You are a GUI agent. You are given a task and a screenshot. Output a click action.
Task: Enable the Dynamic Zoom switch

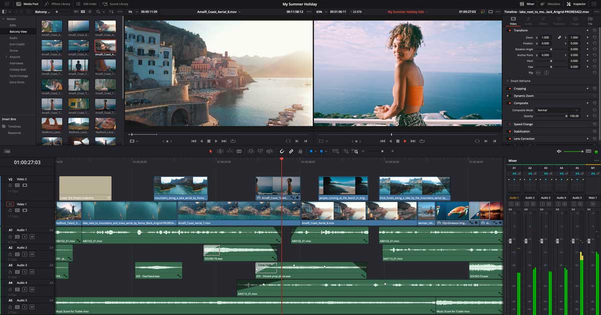point(510,95)
